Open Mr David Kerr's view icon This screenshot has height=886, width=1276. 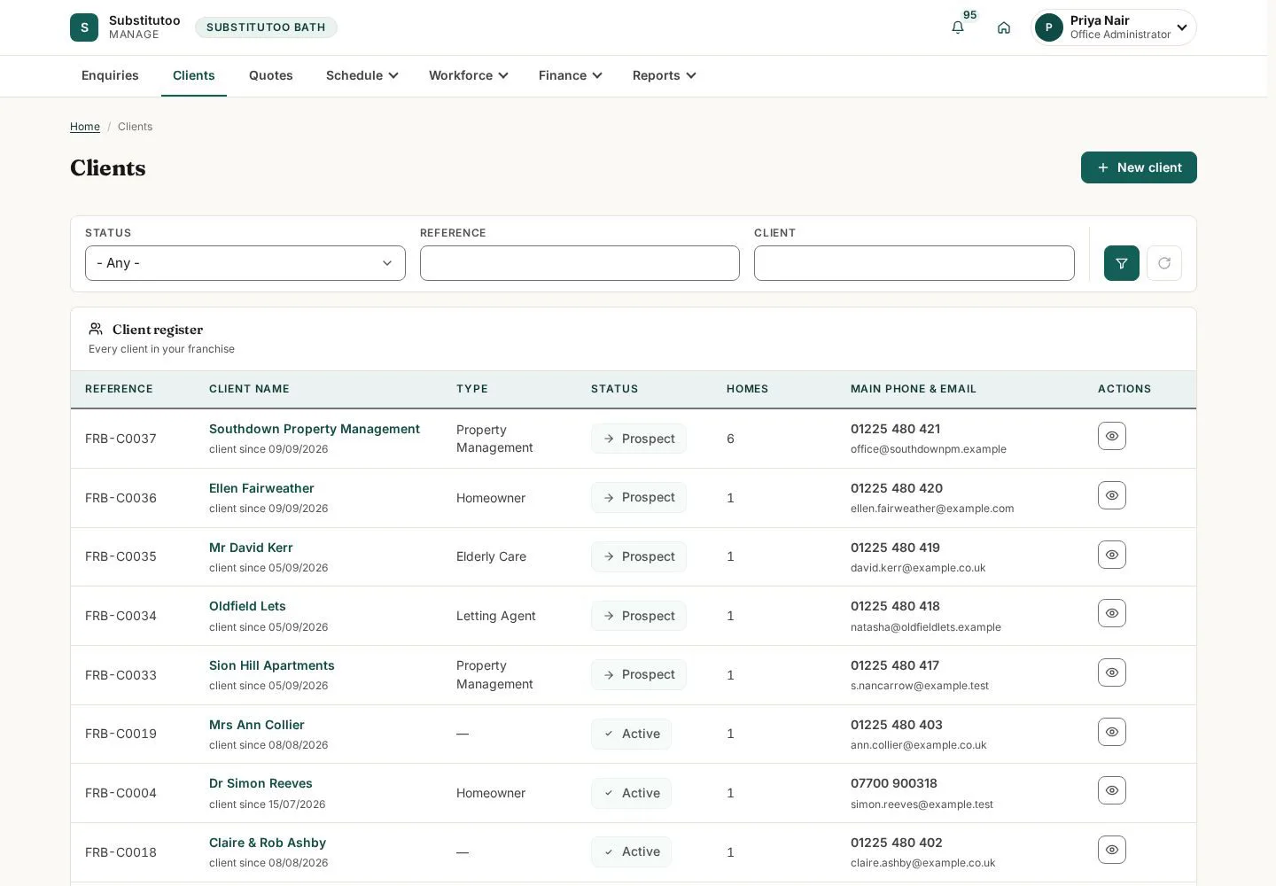coord(1112,555)
